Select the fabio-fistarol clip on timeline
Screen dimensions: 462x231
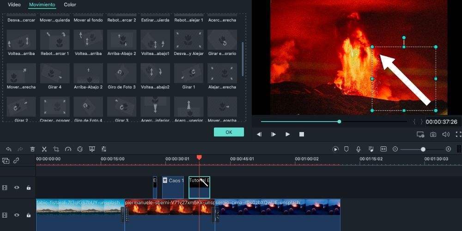click(x=80, y=215)
